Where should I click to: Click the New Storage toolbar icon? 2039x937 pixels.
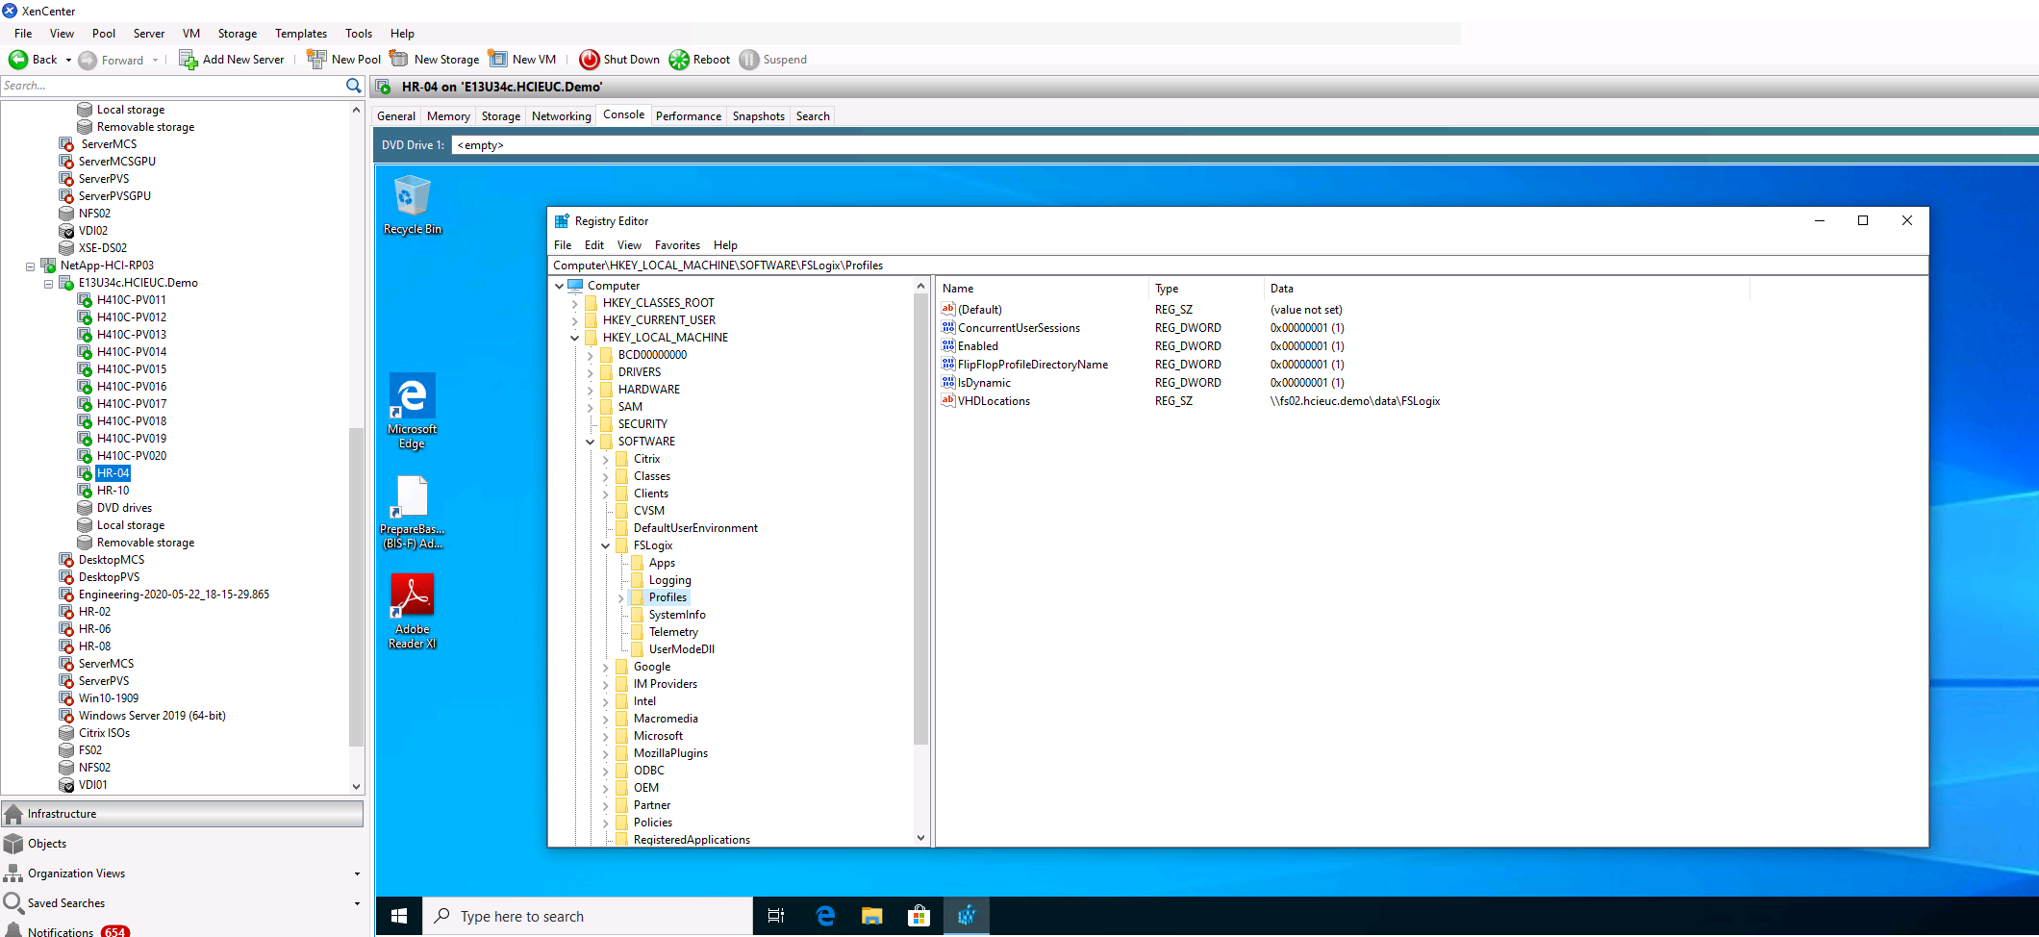(399, 60)
